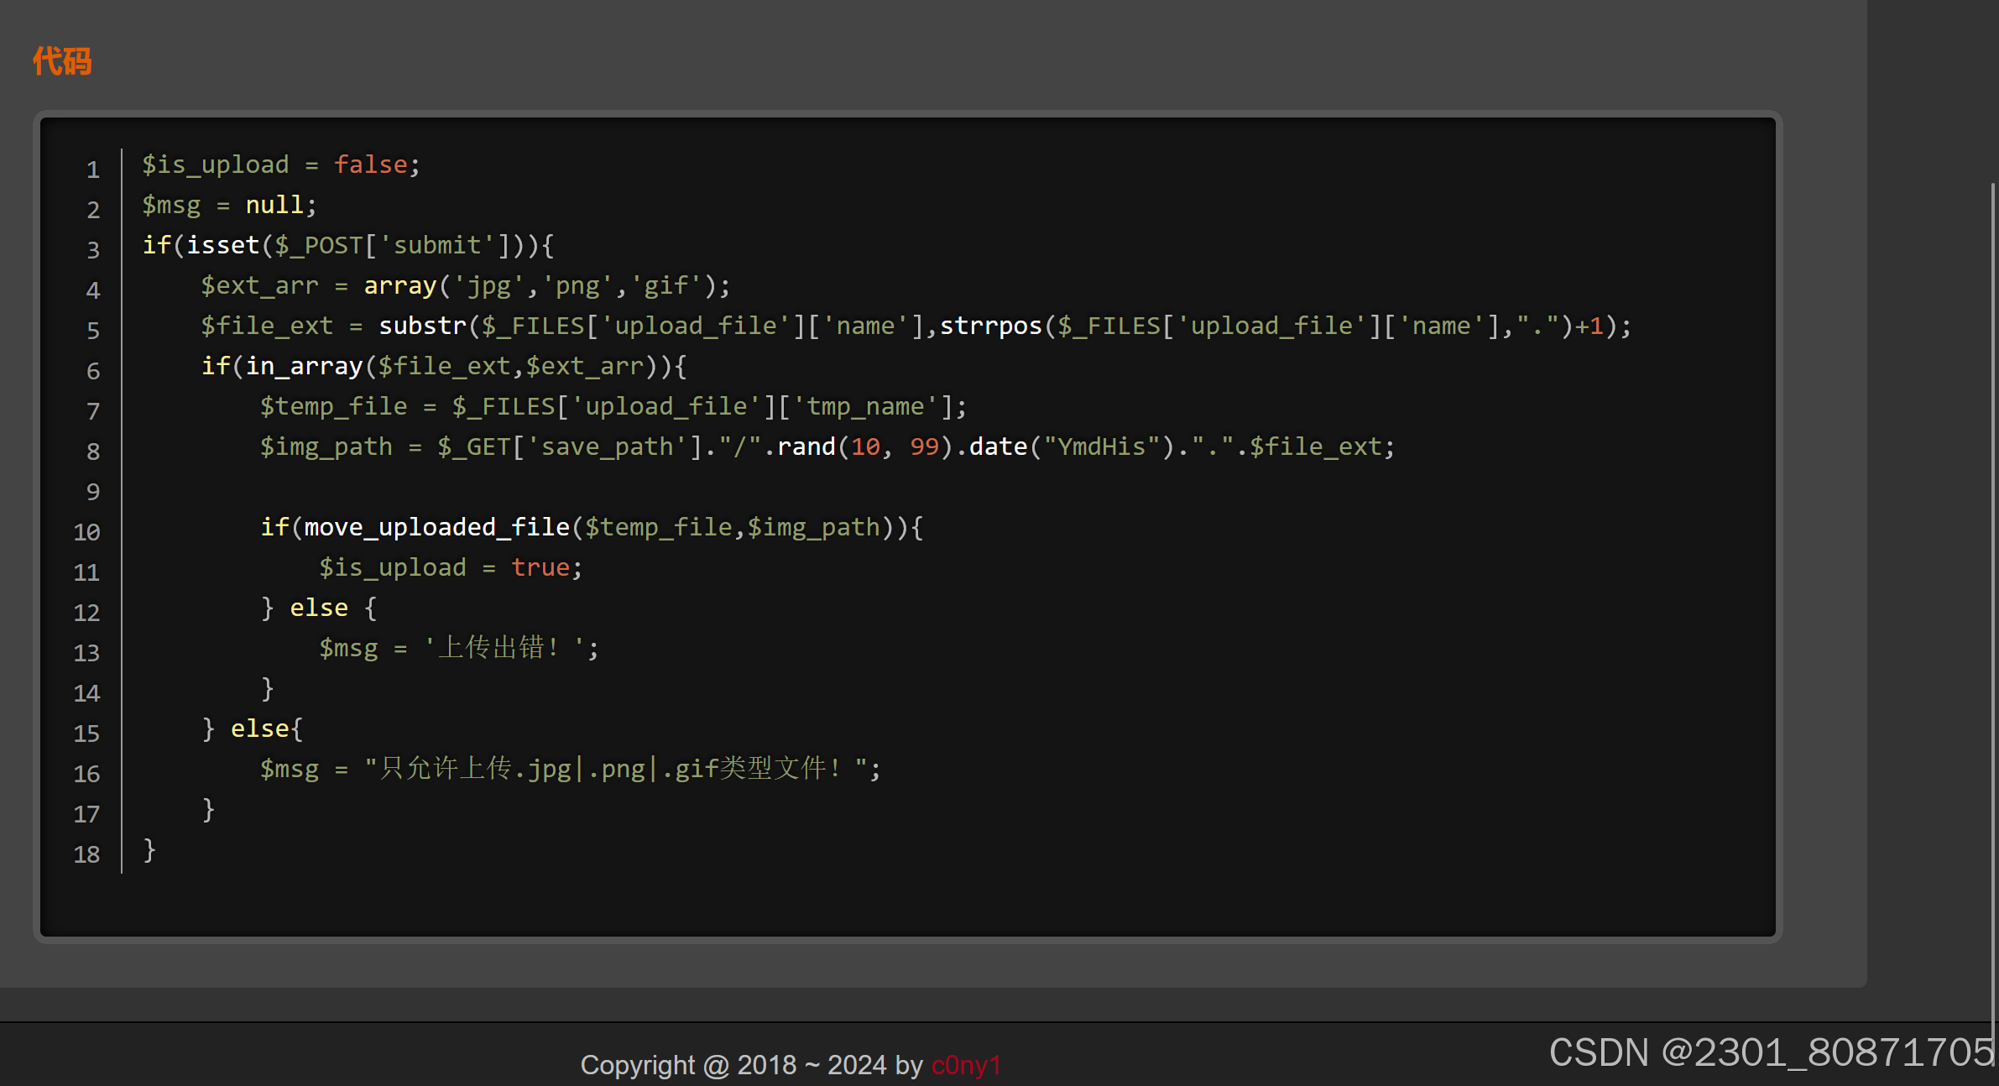
Task: Click the array('jpg','png','gif') definition
Action: (x=541, y=285)
